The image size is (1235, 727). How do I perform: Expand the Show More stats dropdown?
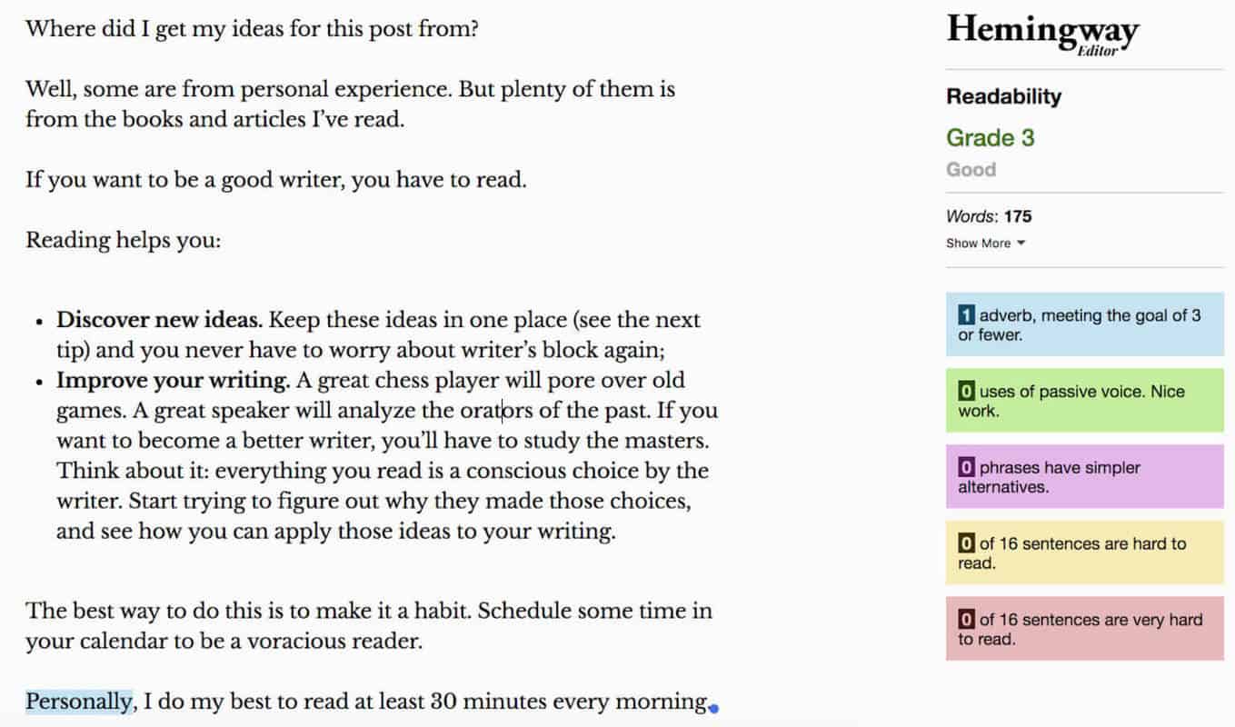pyautogui.click(x=986, y=244)
